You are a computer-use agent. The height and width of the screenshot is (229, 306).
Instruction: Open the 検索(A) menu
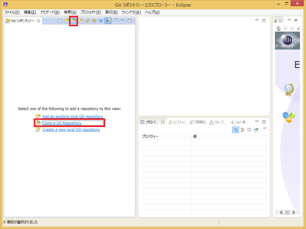point(70,12)
